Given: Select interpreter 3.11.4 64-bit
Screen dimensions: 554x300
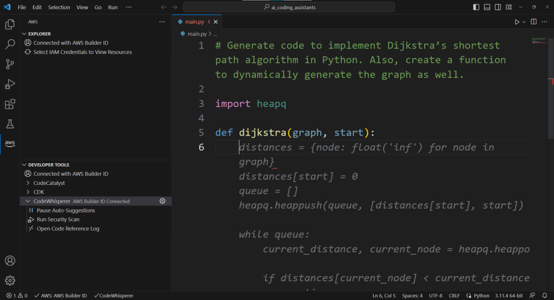Looking at the screenshot, I should [509, 296].
